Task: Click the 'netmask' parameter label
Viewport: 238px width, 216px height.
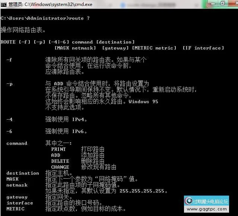Action: (17, 185)
